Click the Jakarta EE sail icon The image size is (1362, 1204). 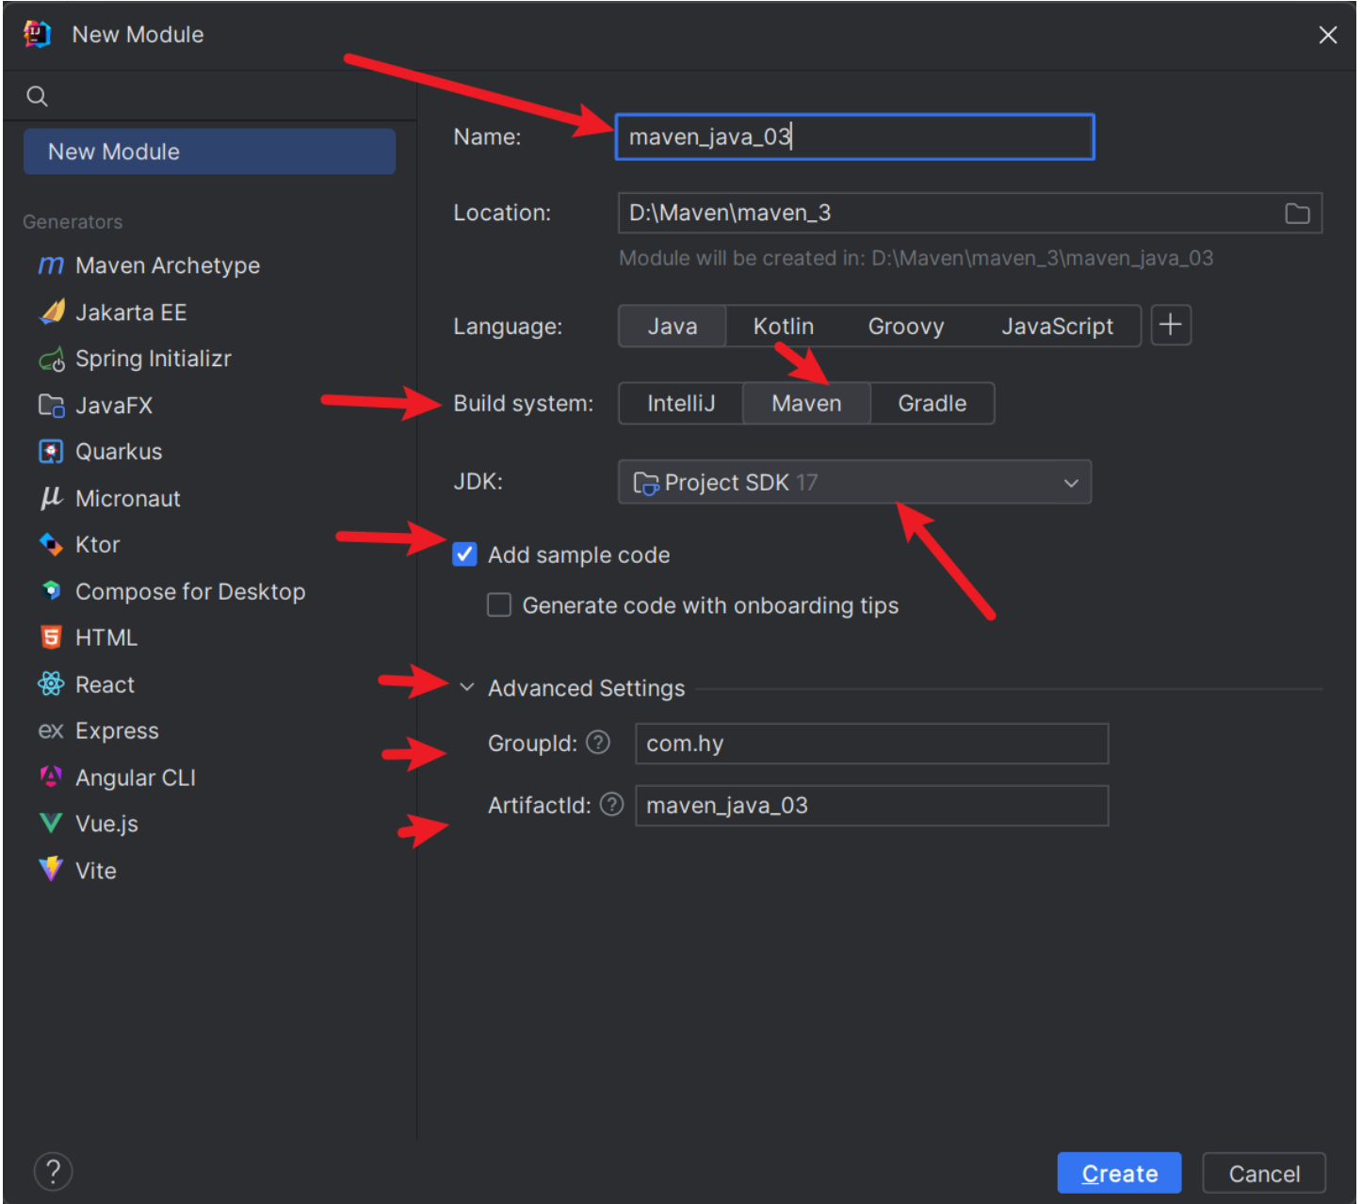[x=51, y=312]
